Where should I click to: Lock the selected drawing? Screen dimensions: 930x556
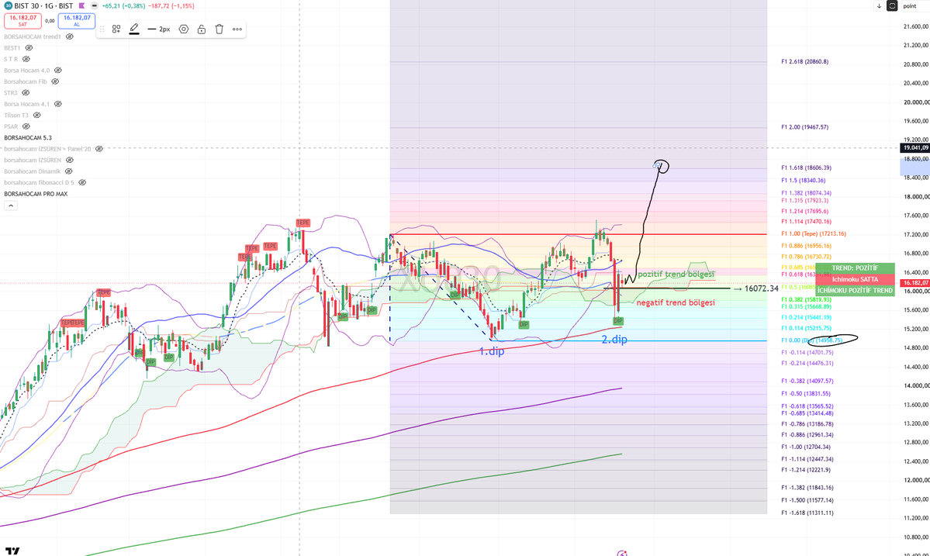[202, 29]
